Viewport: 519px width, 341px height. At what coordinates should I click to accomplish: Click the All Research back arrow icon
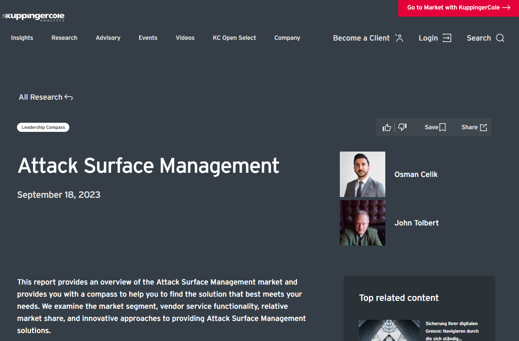pos(69,97)
